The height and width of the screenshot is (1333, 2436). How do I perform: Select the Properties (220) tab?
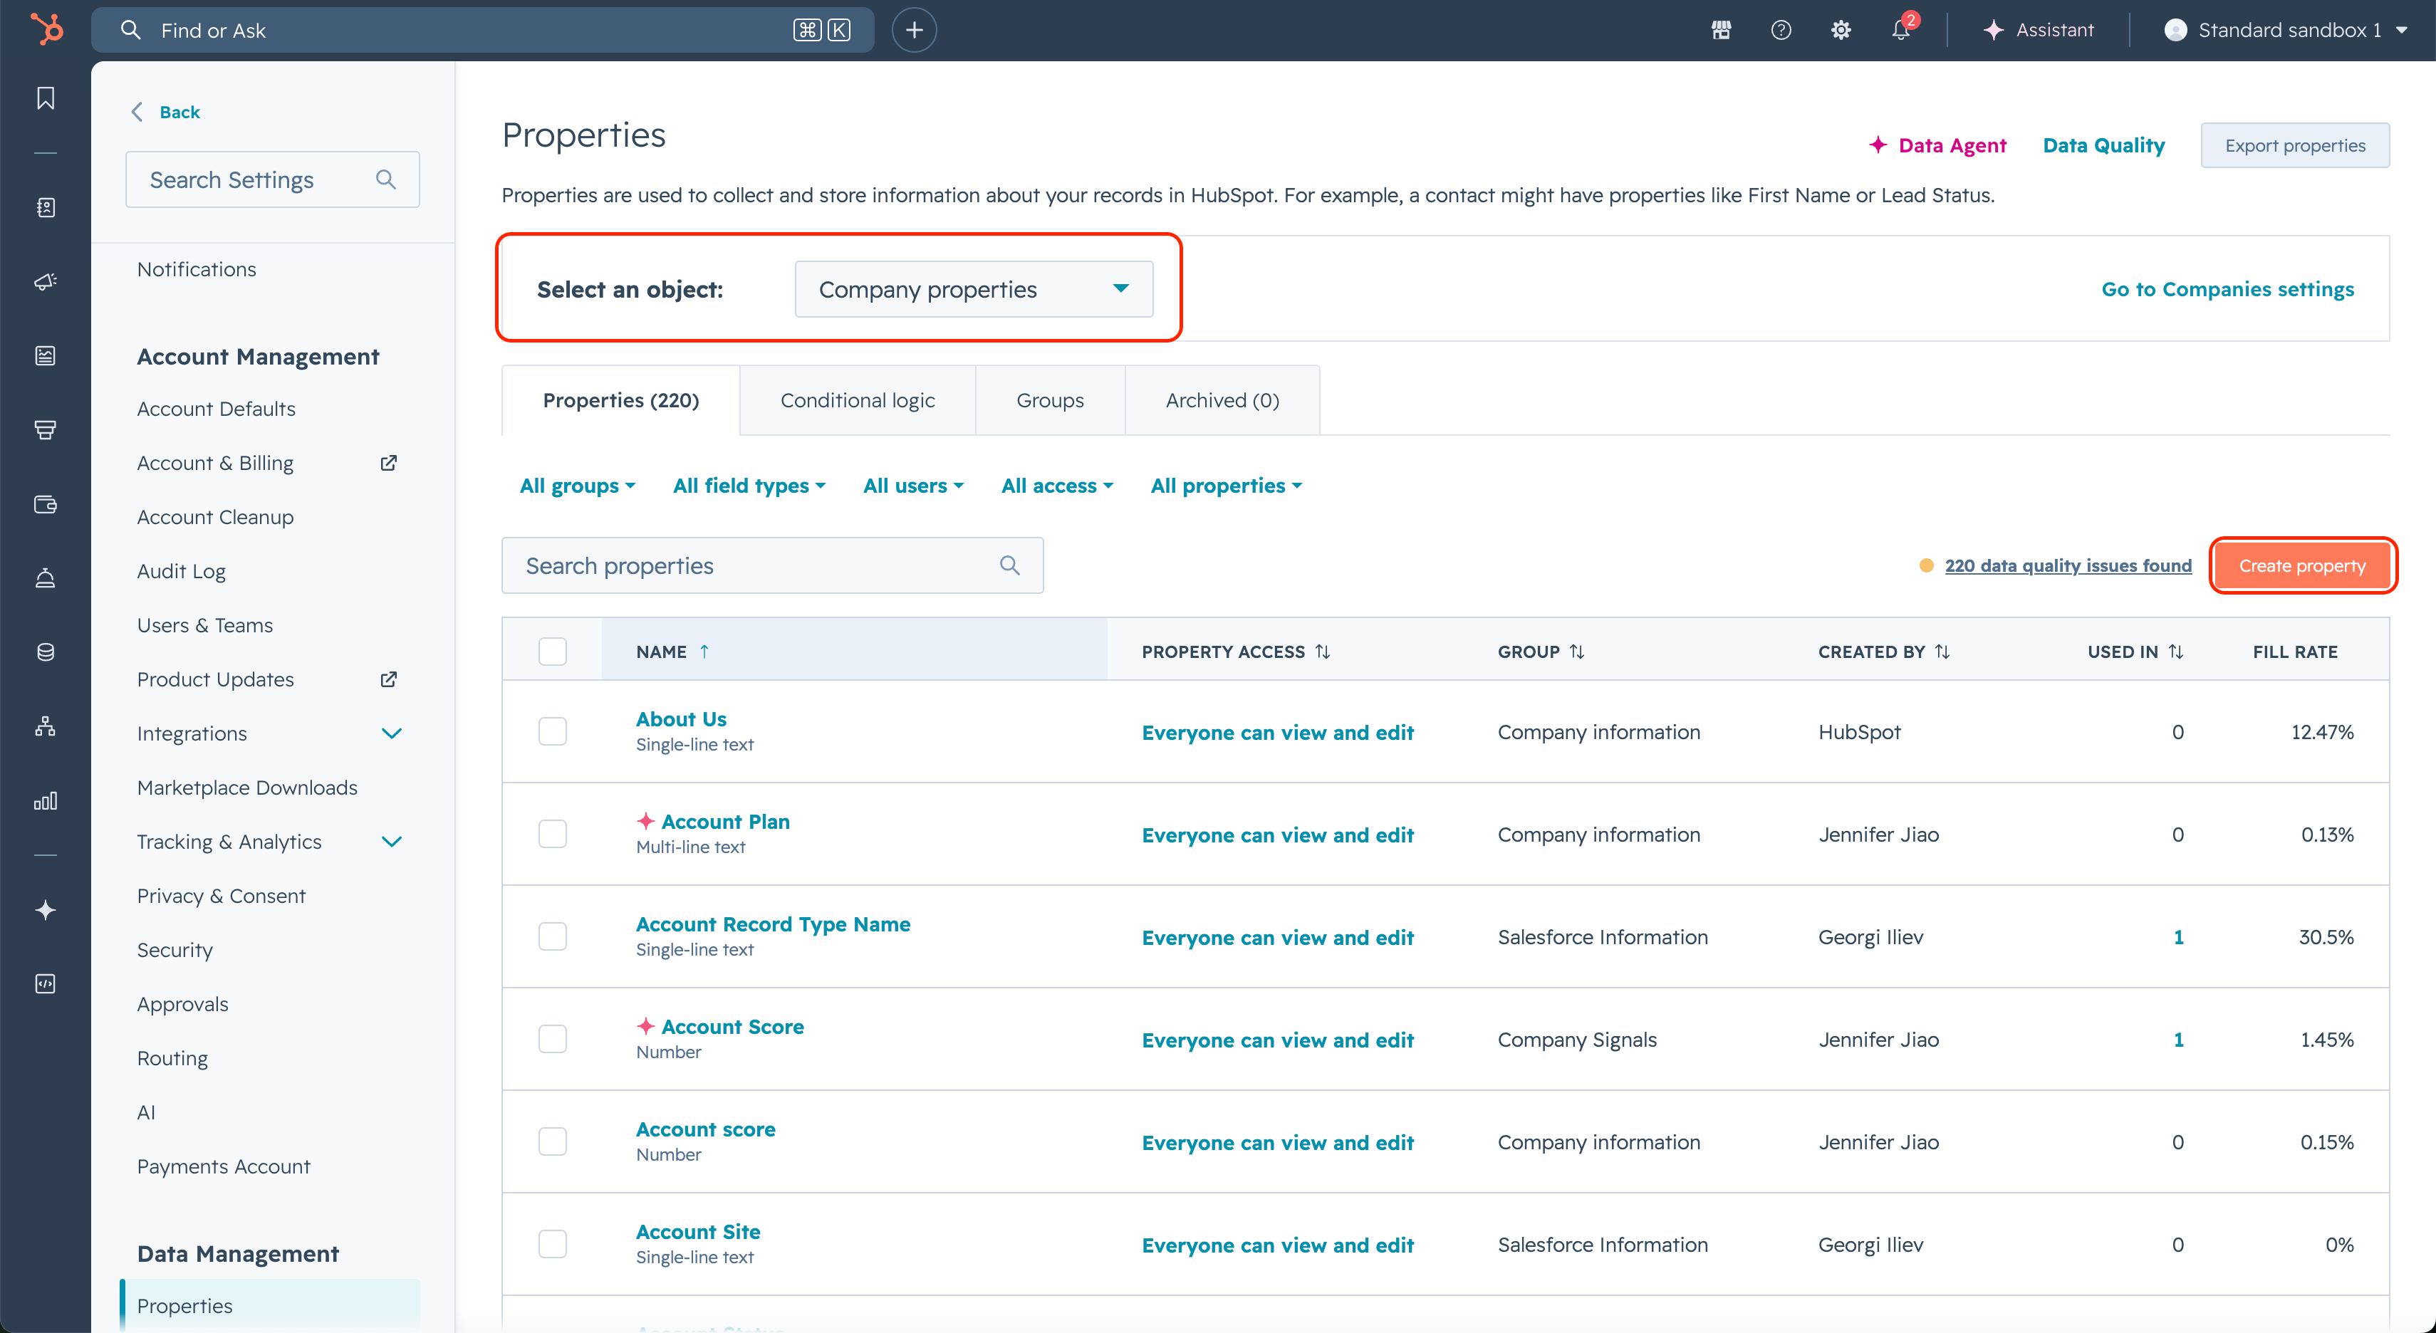(620, 400)
